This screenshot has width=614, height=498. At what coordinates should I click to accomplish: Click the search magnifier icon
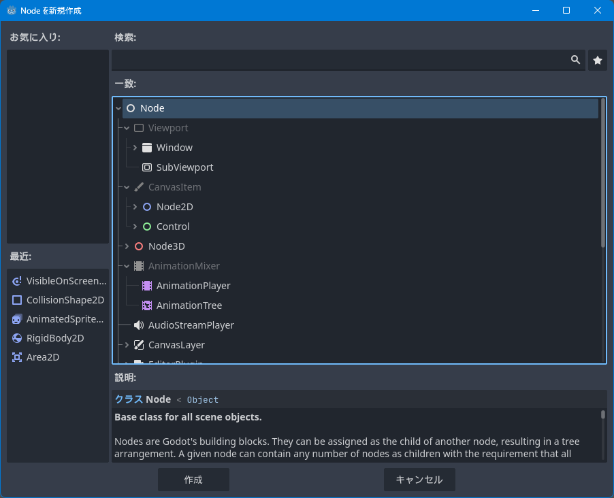point(575,60)
